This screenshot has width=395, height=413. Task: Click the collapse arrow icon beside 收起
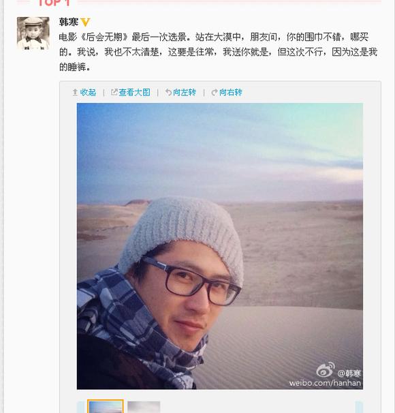[x=75, y=93]
